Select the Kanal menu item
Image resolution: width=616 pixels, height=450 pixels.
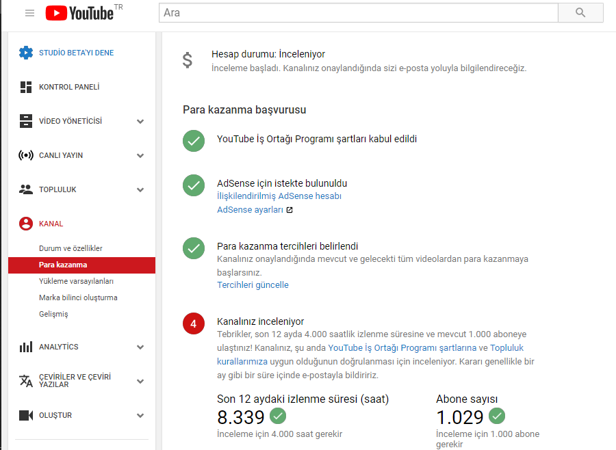[x=51, y=224]
